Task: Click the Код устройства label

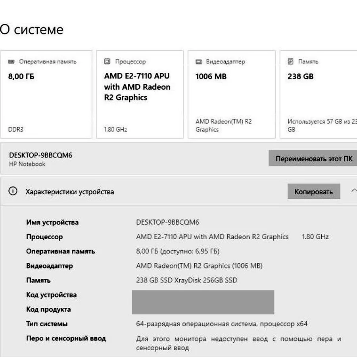Action: (52, 295)
